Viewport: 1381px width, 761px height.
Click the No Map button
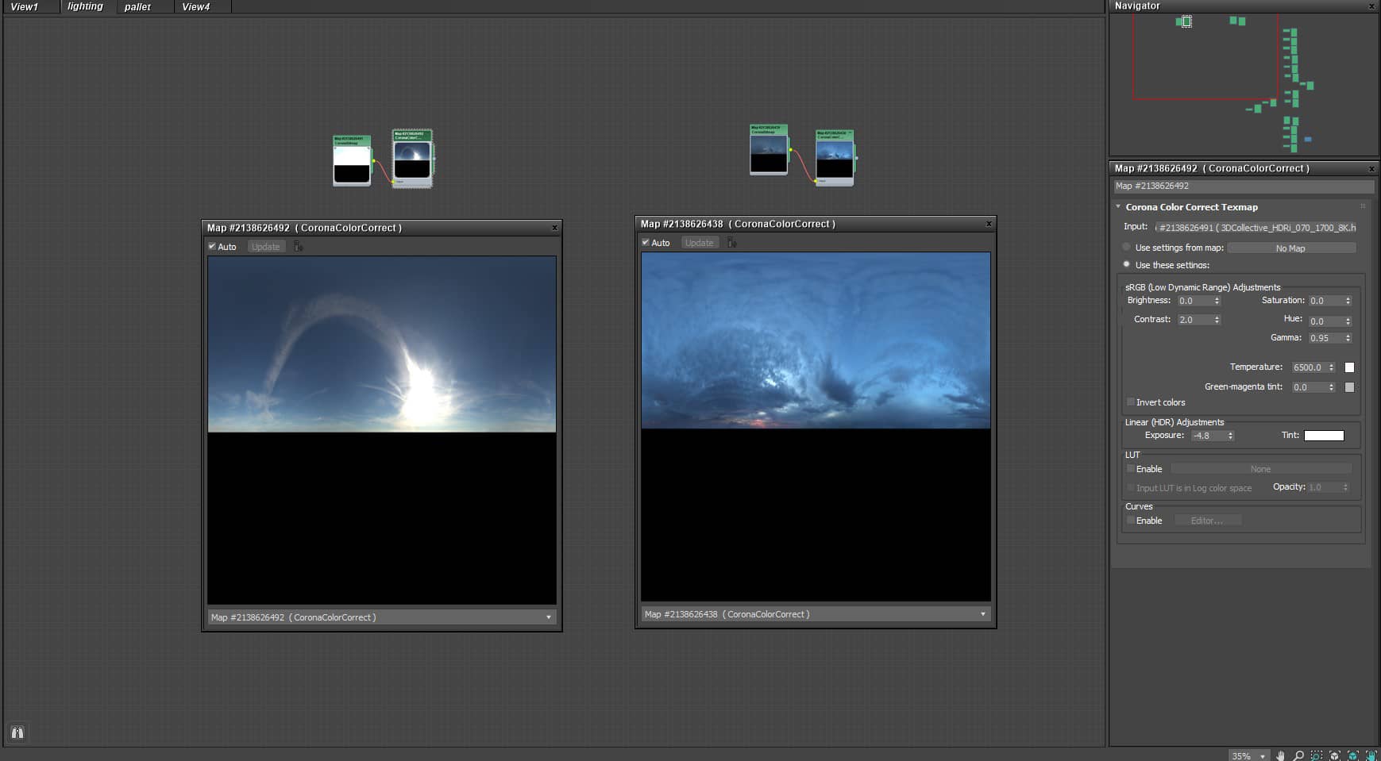(1290, 248)
